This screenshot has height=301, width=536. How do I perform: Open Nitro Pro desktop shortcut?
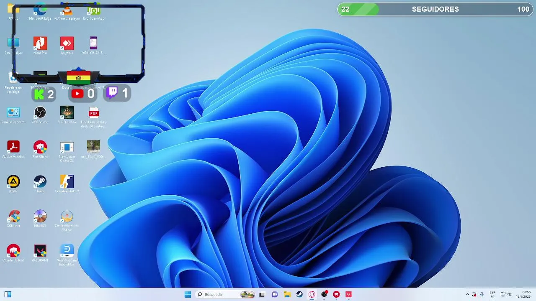(x=40, y=46)
